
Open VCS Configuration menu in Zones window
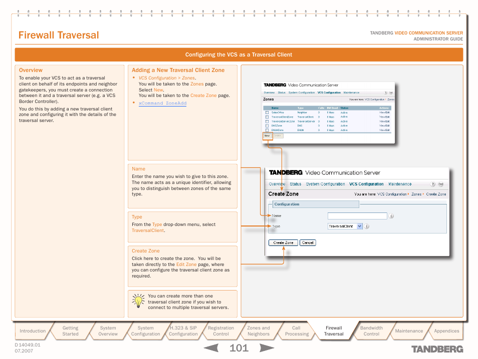pyautogui.click(x=329, y=92)
